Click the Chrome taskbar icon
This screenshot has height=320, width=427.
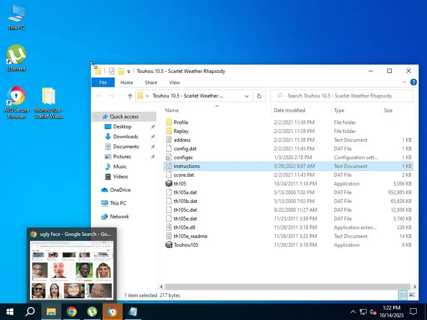coord(72,312)
